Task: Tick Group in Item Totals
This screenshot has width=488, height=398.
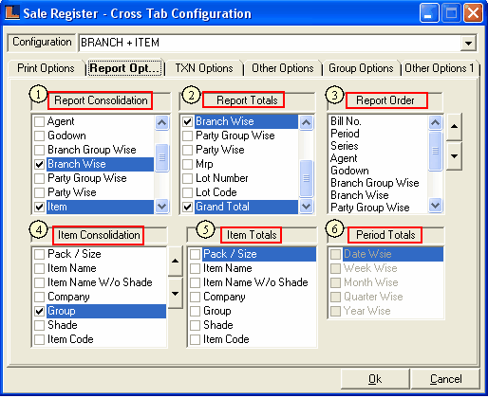Action: pyautogui.click(x=195, y=312)
